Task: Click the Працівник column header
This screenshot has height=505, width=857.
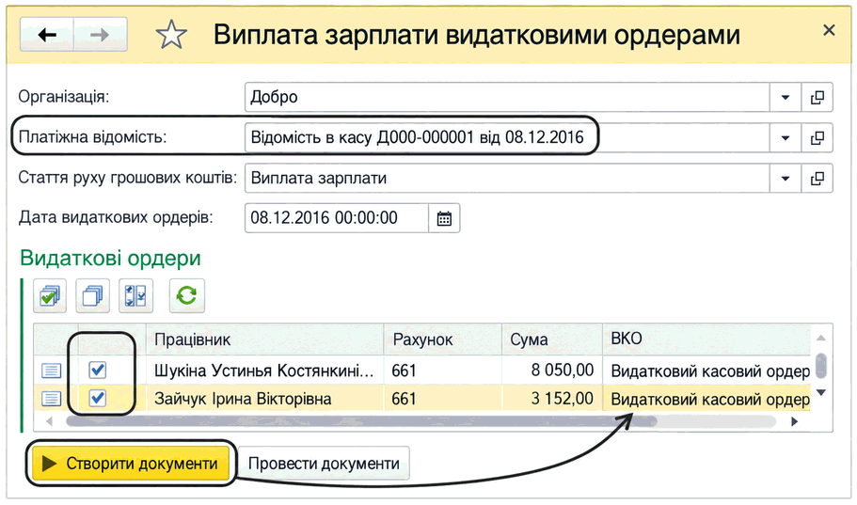Action: coord(265,339)
